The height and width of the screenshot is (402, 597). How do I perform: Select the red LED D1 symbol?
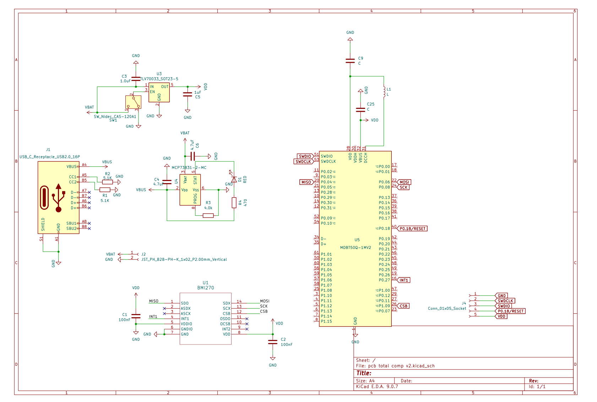click(x=234, y=180)
